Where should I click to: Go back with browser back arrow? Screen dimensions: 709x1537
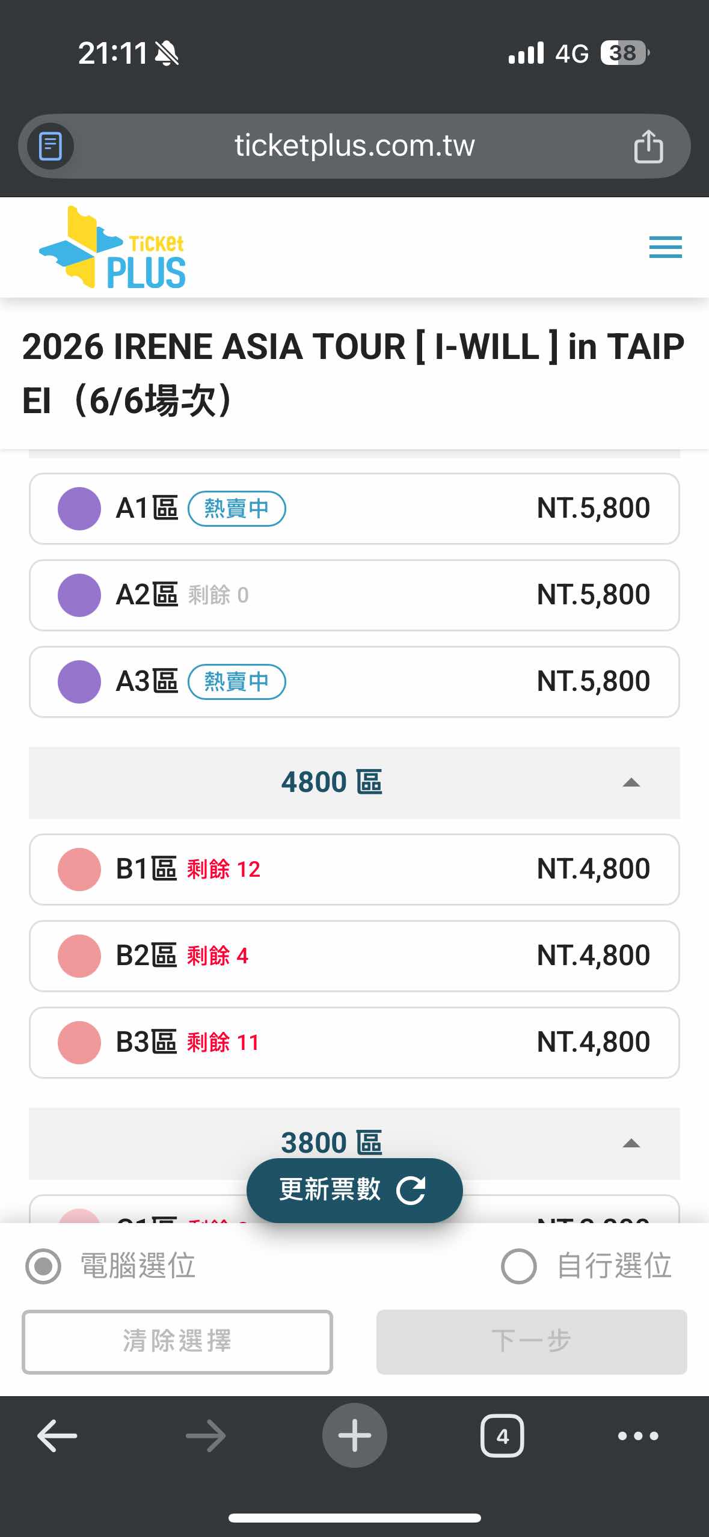[x=57, y=1435]
